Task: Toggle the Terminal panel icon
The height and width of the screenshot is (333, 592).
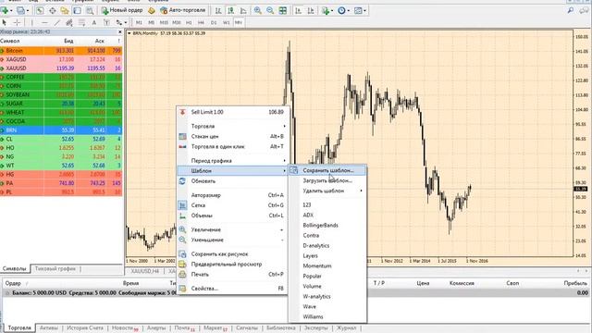Action: 77,10
